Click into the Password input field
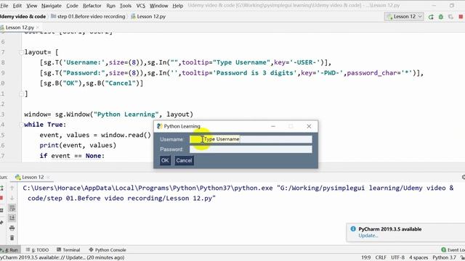Image resolution: width=465 pixels, height=261 pixels. pos(251,149)
